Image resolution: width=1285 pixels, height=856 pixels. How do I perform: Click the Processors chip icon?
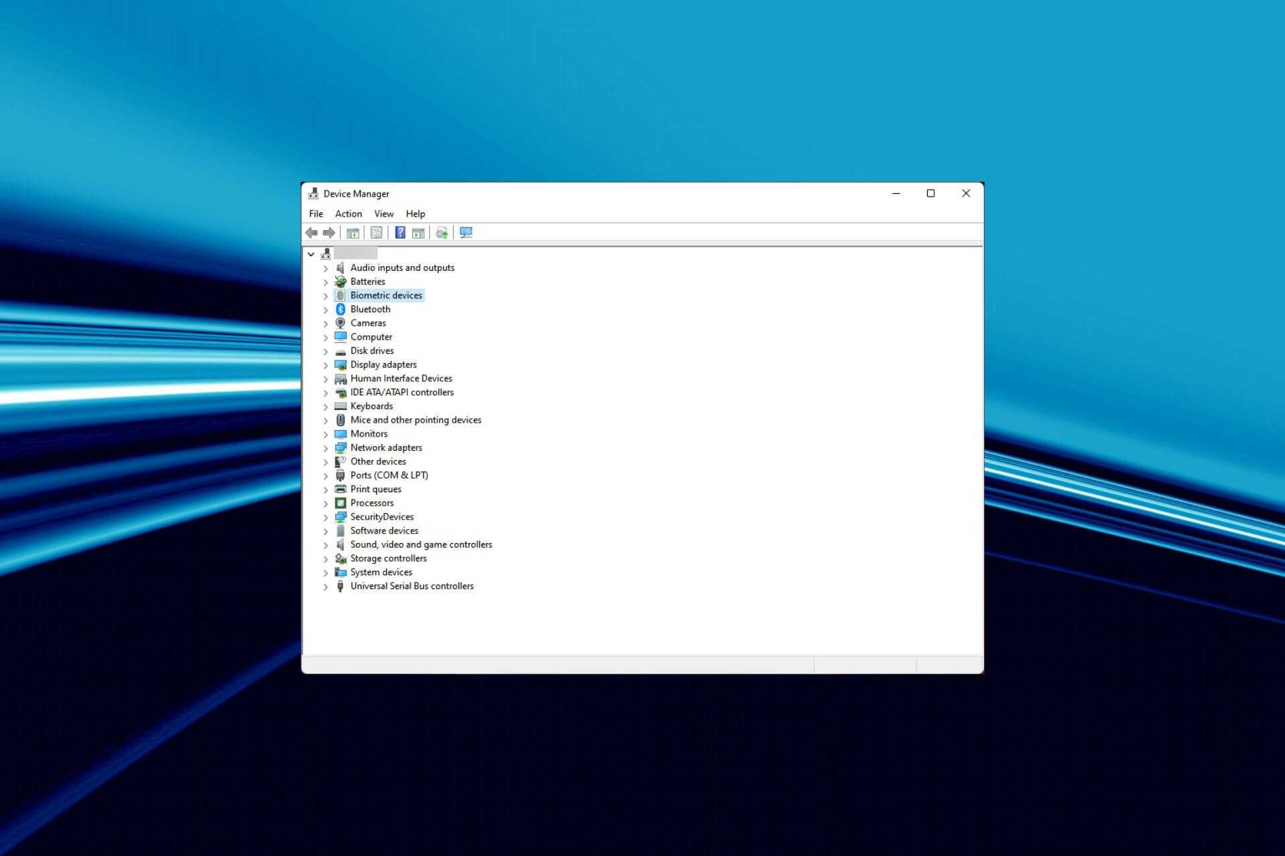[x=340, y=503]
